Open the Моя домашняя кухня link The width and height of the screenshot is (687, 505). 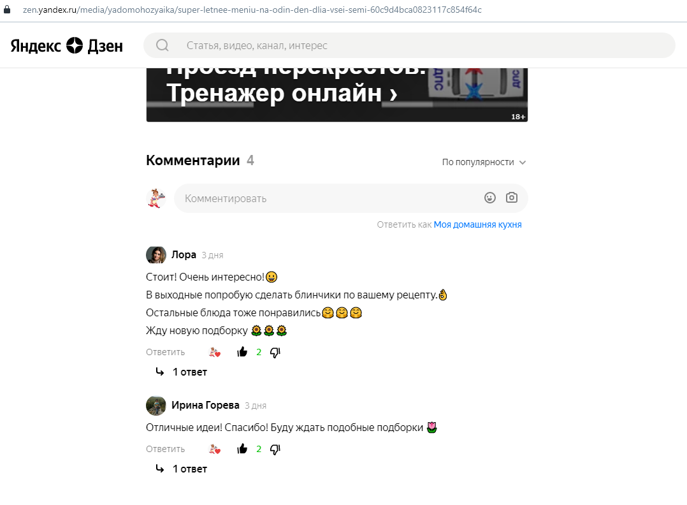click(x=477, y=224)
